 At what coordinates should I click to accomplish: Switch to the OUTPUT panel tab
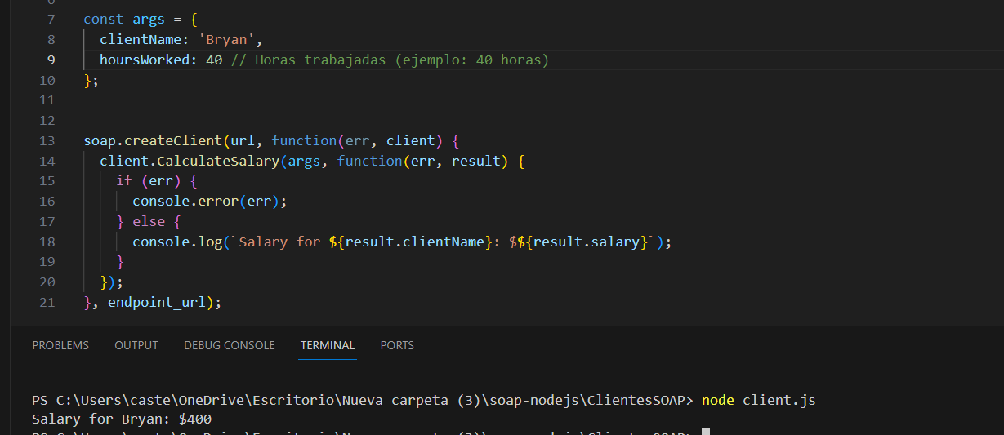136,345
